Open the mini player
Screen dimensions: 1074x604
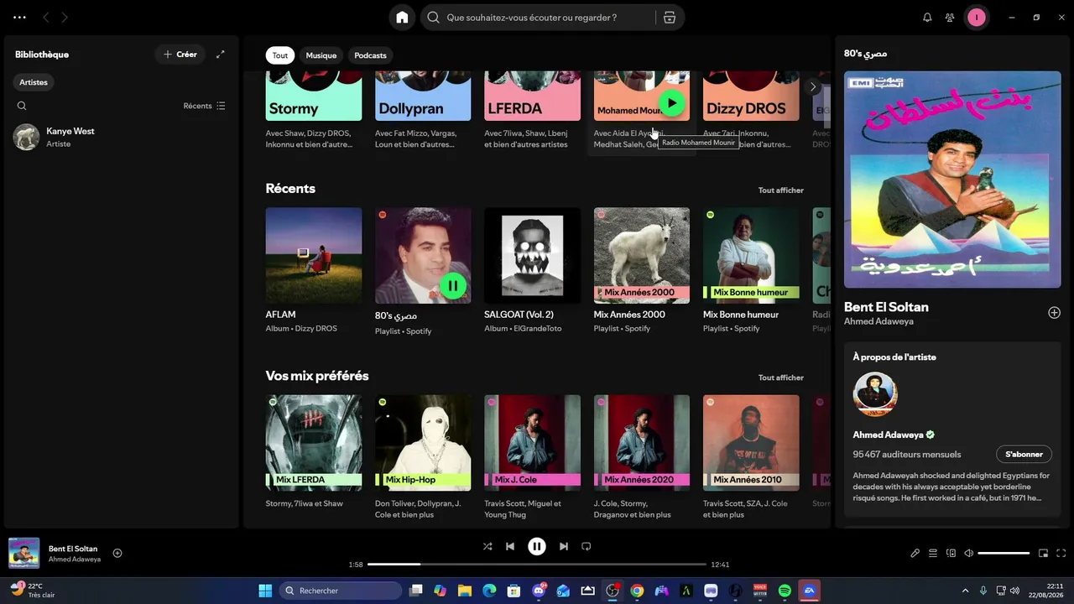1044,553
